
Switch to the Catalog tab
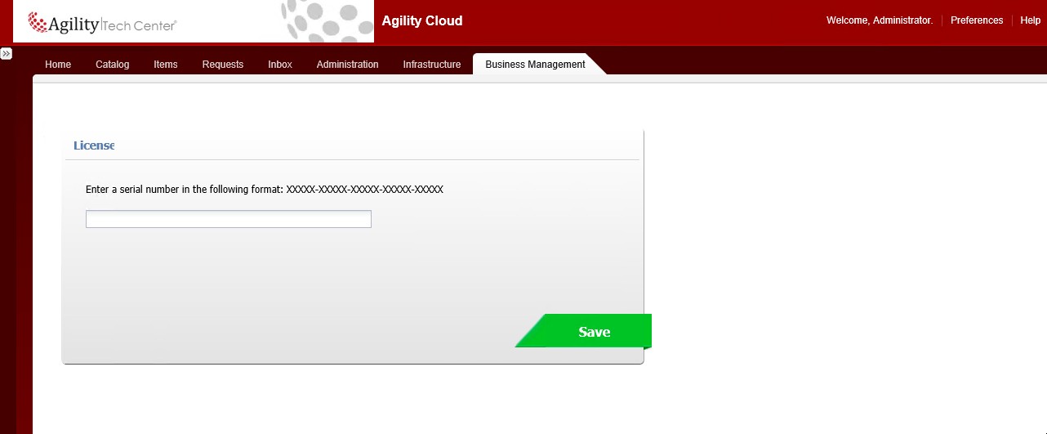click(113, 65)
